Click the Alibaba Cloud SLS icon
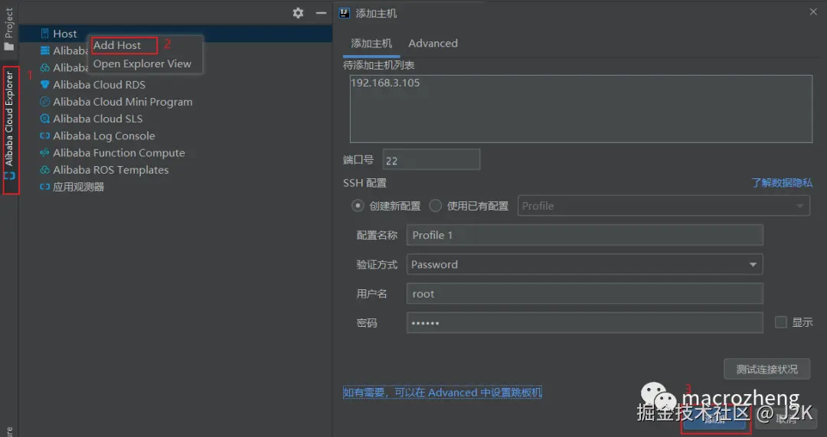Viewport: 827px width, 437px height. point(45,119)
